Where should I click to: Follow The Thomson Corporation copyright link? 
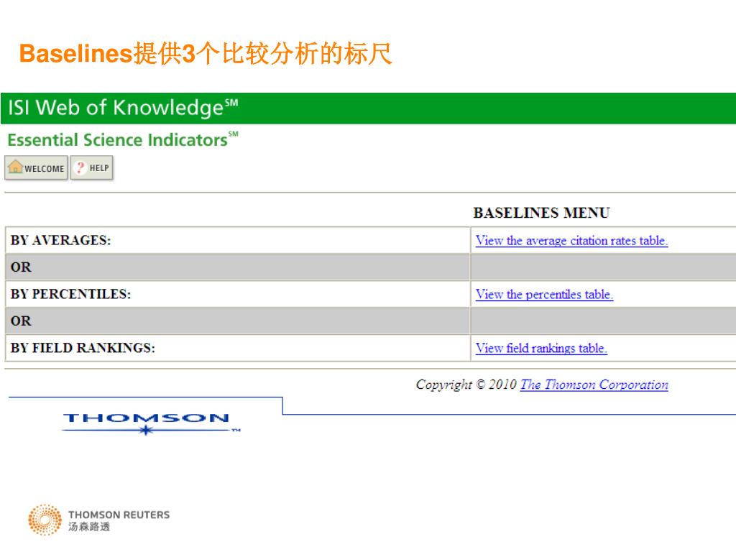(594, 385)
